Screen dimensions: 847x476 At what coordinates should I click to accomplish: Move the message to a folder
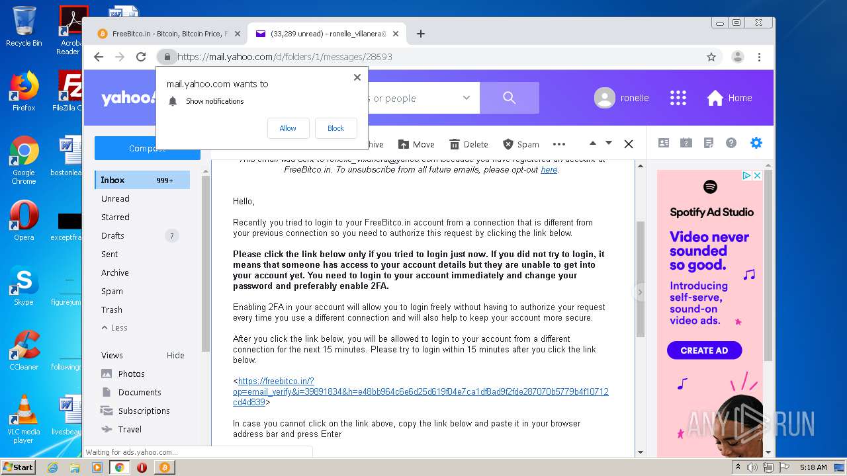tap(416, 144)
